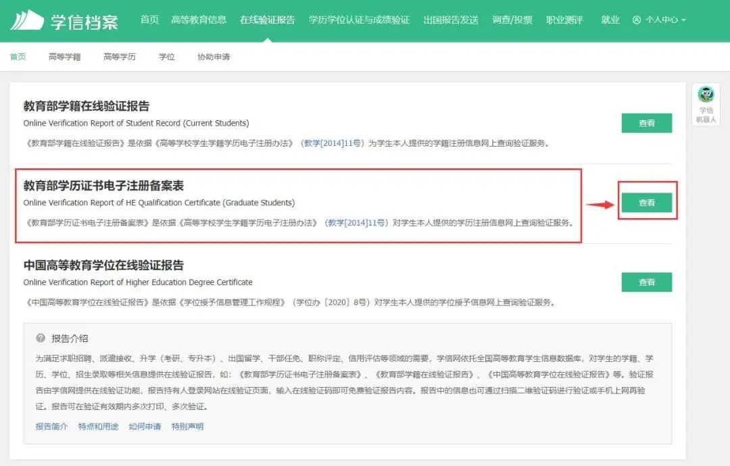This screenshot has width=730, height=466.
Task: Select the 首页 sub-navigation tab
Action: pyautogui.click(x=18, y=57)
